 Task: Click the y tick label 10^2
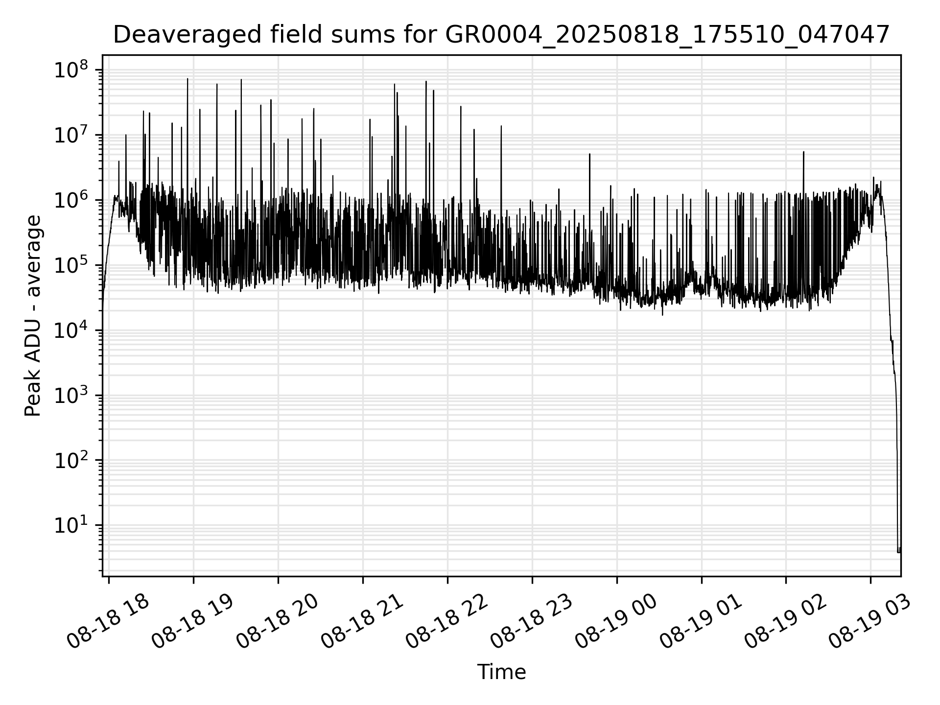[71, 461]
